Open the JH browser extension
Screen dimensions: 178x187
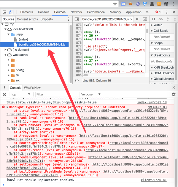click(x=123, y=4)
